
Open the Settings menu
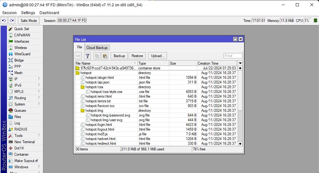point(28,13)
